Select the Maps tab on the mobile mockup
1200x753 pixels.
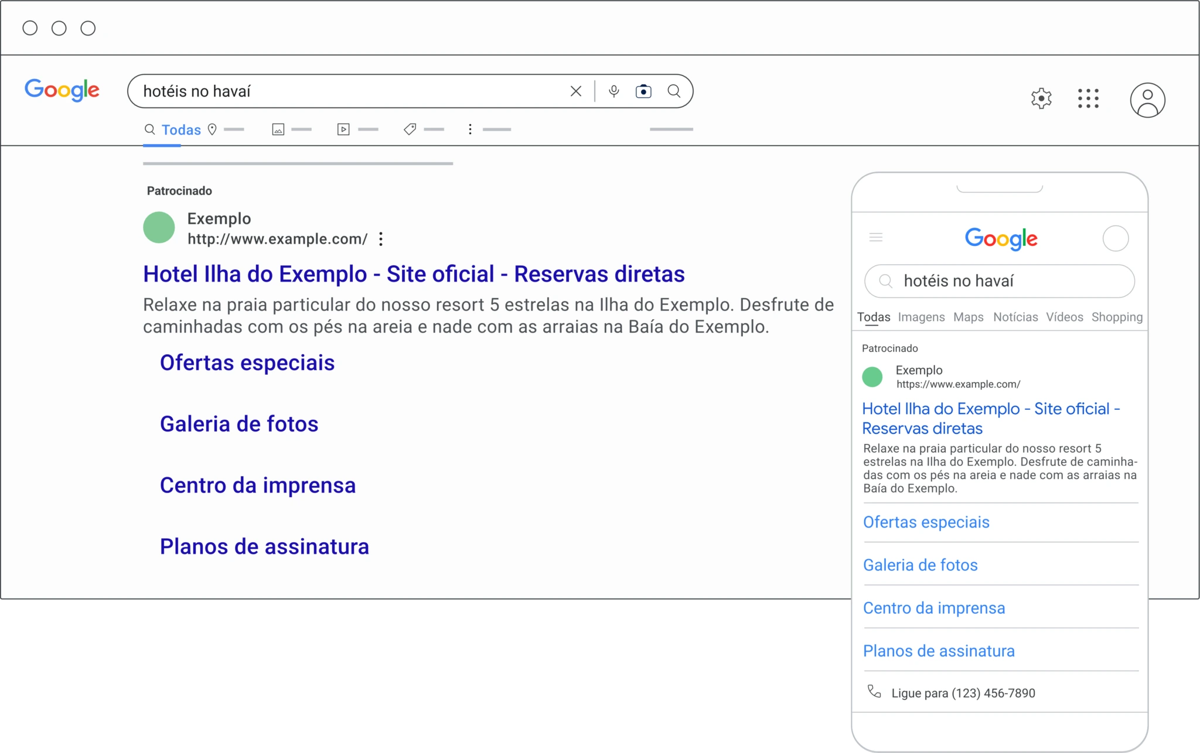tap(968, 317)
